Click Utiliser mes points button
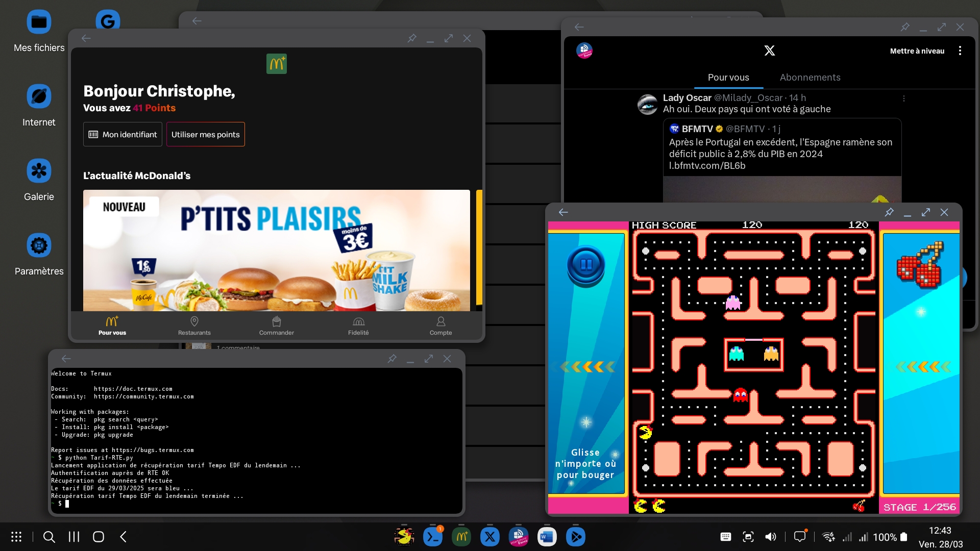980x551 pixels. point(205,134)
